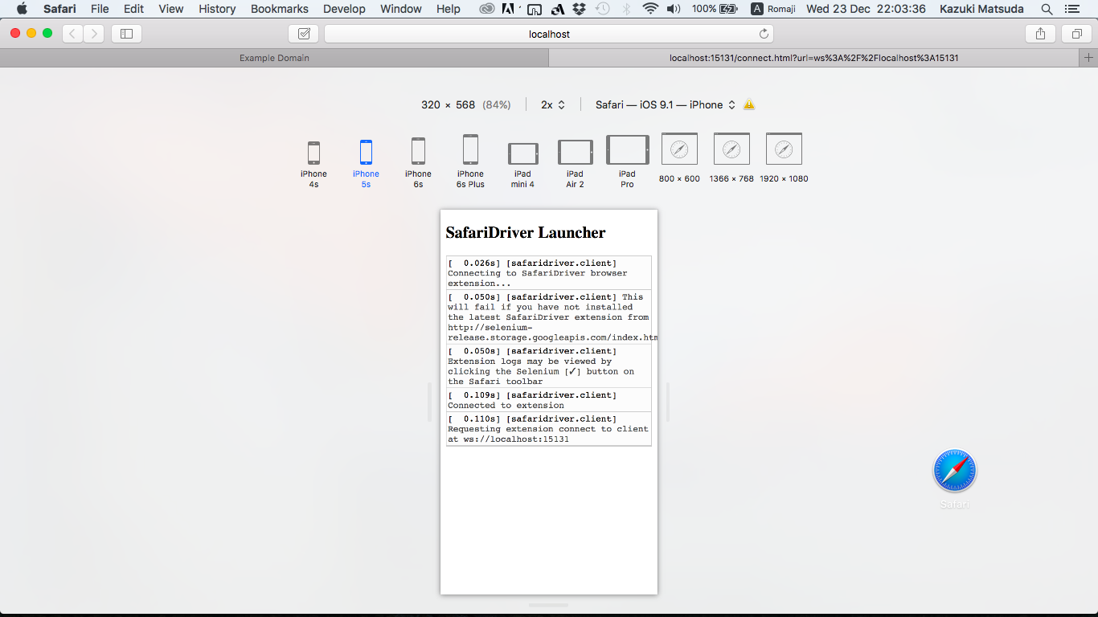Select the iPhone 5s device preset
This screenshot has height=617, width=1098.
click(x=366, y=165)
